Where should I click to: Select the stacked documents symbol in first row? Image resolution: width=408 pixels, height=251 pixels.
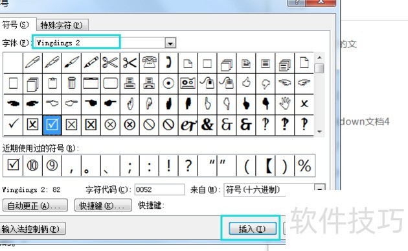point(227,63)
